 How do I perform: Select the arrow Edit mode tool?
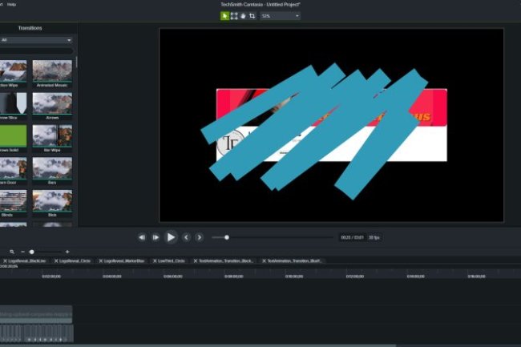point(225,15)
